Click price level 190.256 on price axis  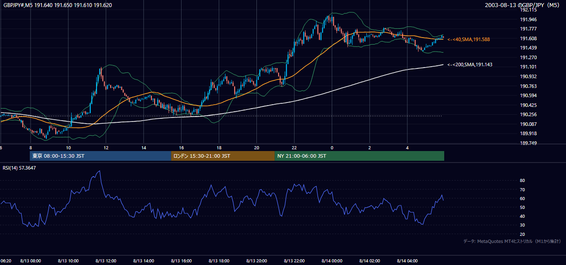(528, 114)
